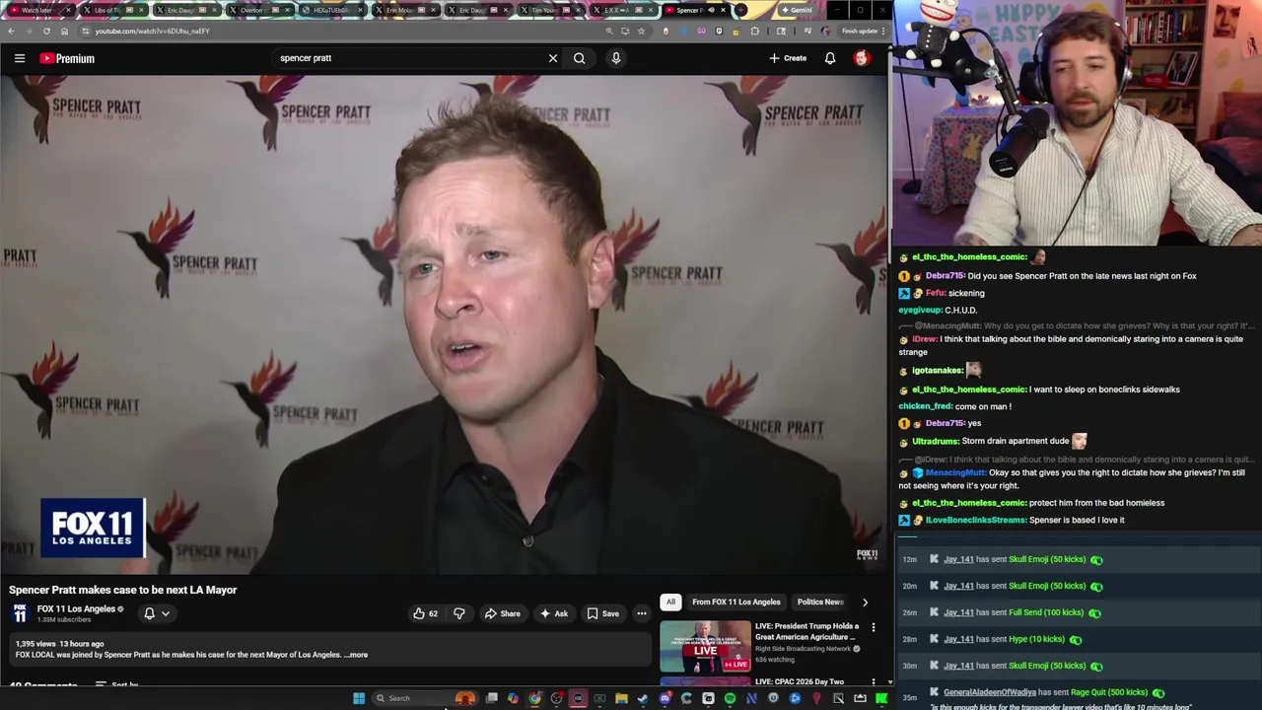Expand the notification preference dropdown arrow
Screen dimensions: 1262x710
point(166,613)
